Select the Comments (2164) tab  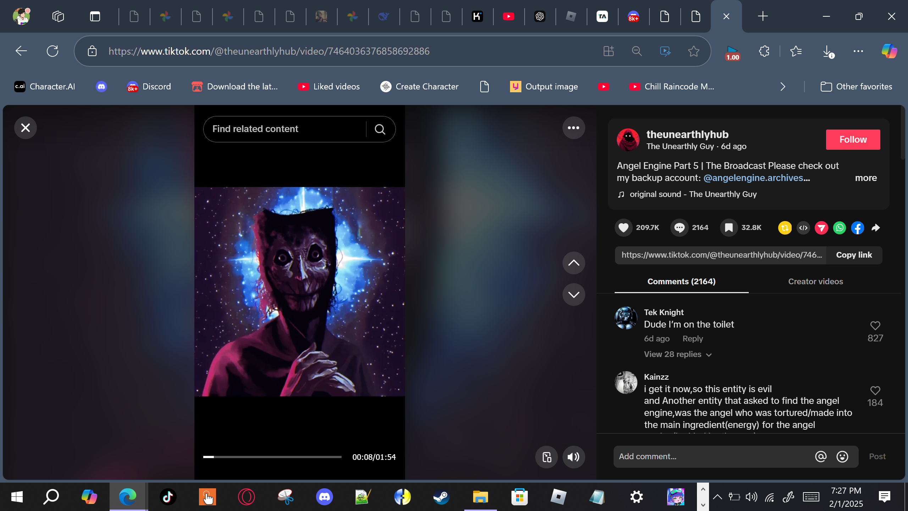681,281
